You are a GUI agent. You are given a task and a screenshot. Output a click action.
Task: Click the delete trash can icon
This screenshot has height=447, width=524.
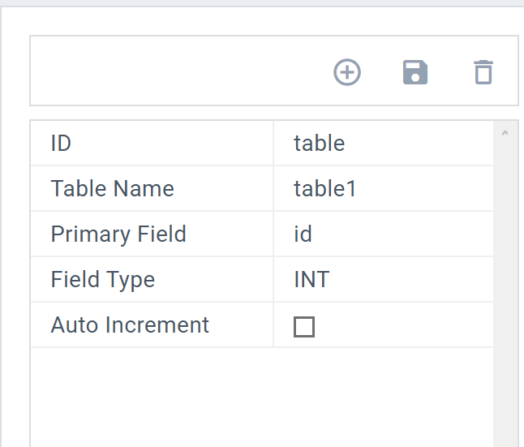click(483, 72)
